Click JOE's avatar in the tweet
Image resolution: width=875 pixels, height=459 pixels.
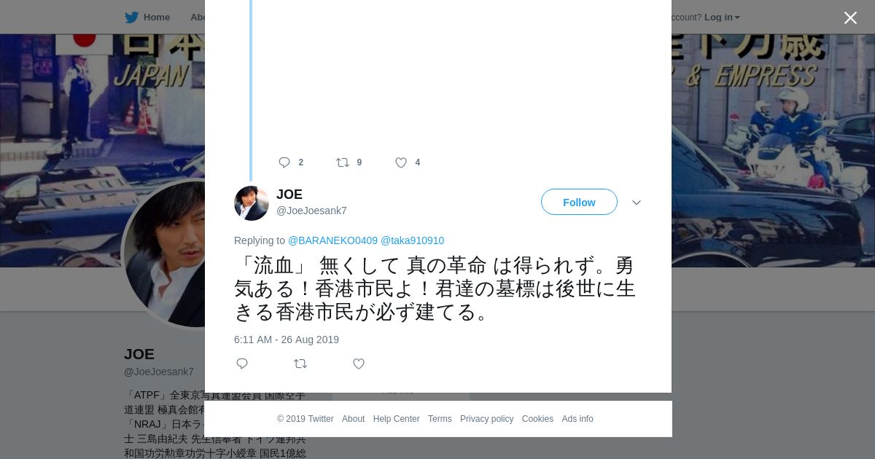click(x=252, y=203)
